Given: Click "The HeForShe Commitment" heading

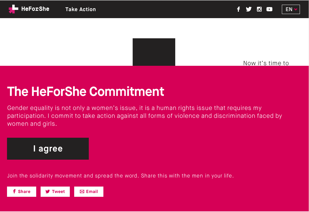Looking at the screenshot, I should [x=86, y=92].
